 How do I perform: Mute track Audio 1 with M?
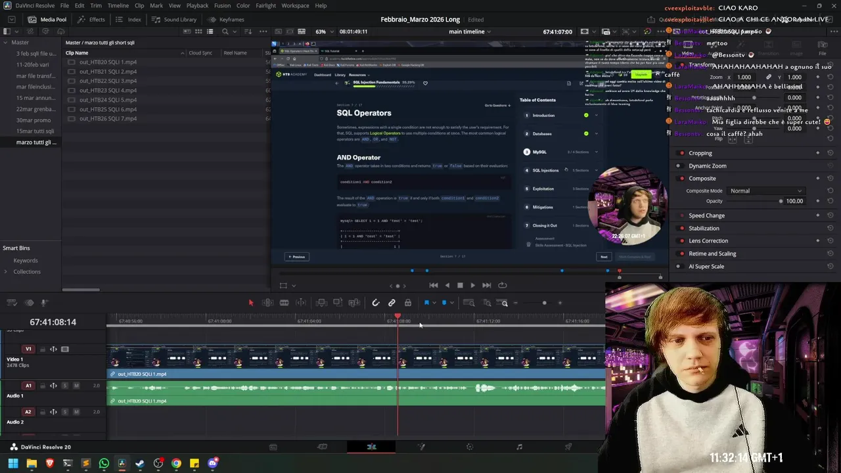click(x=76, y=386)
